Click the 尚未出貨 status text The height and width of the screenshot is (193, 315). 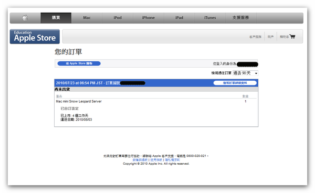coord(62,89)
